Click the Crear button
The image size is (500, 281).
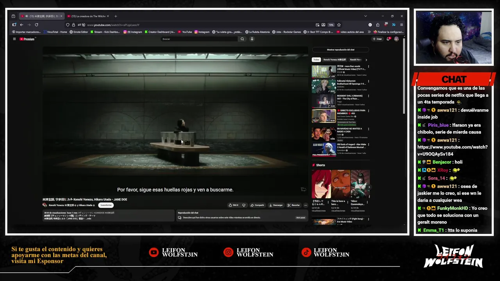tap(377, 39)
